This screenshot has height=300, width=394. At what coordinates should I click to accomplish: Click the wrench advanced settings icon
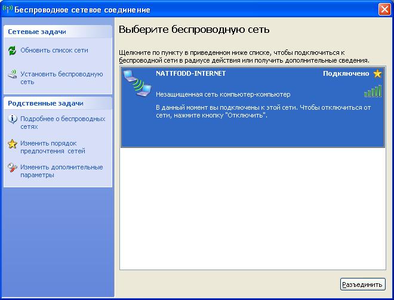click(13, 168)
